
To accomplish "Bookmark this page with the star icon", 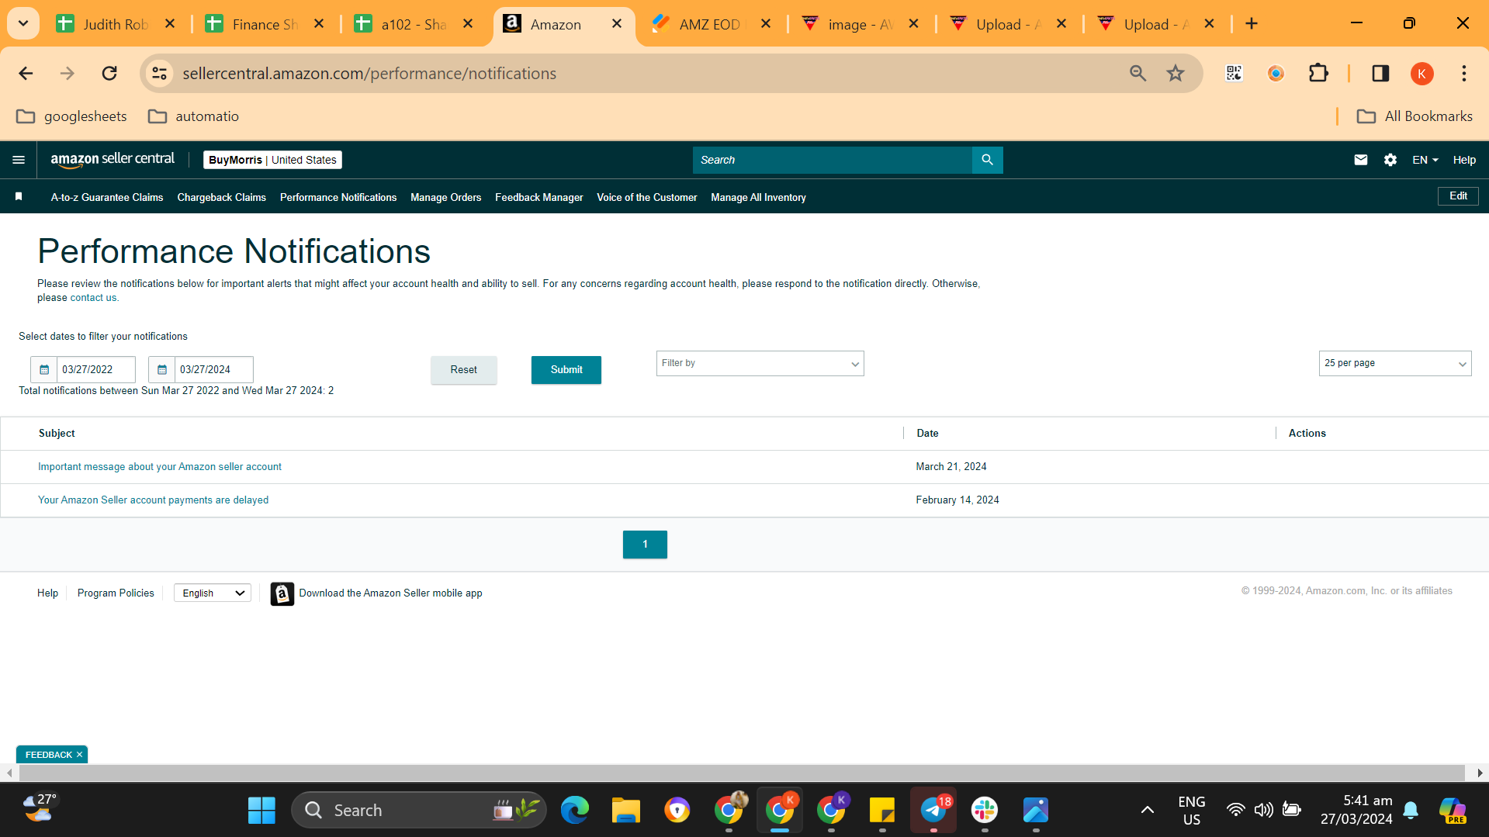I will [1176, 74].
